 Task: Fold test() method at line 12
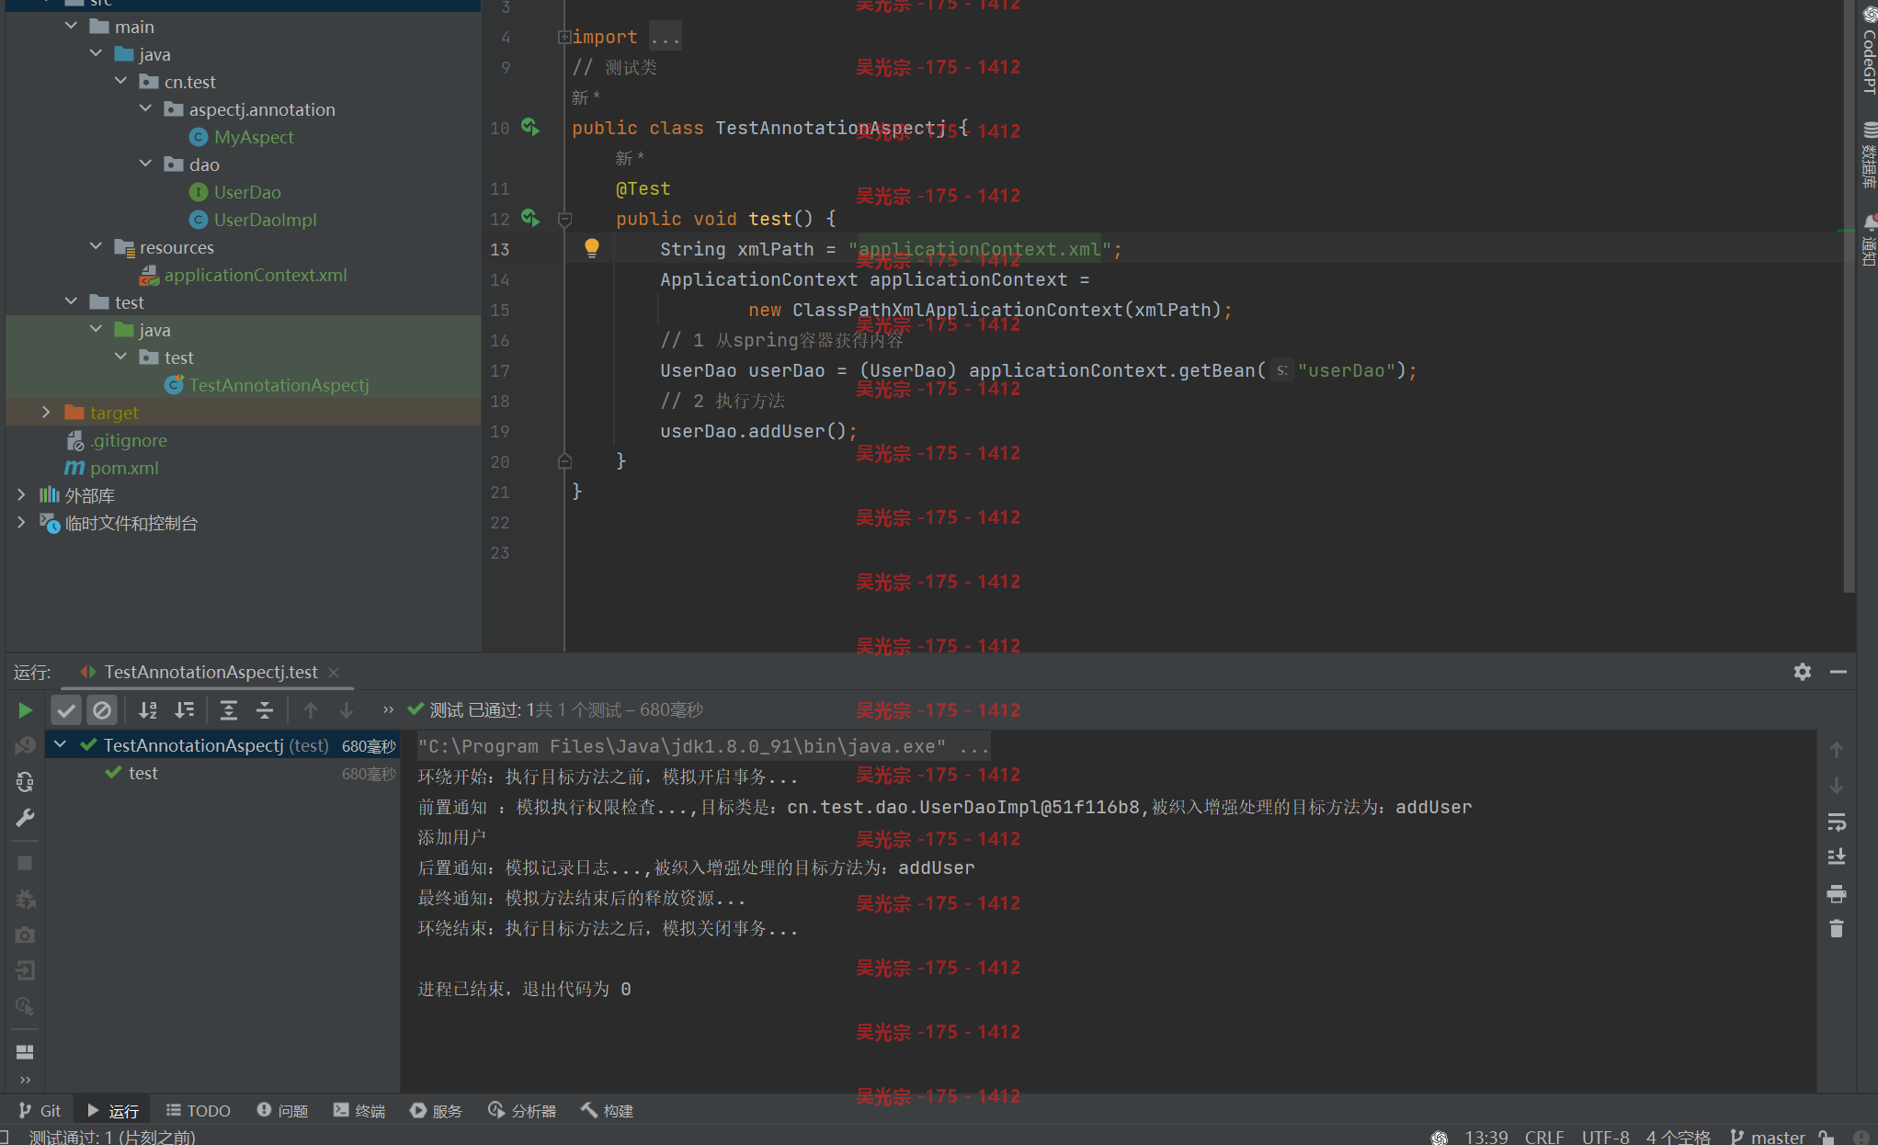pyautogui.click(x=564, y=220)
